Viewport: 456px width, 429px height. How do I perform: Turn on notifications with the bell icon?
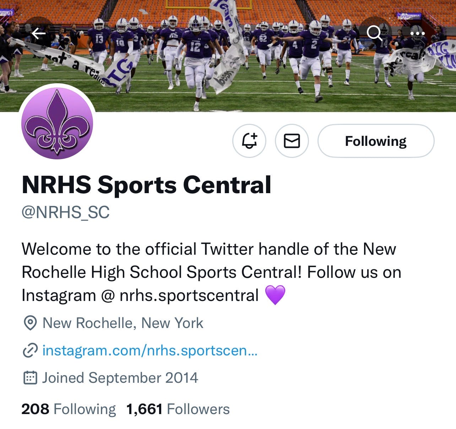[x=249, y=141]
